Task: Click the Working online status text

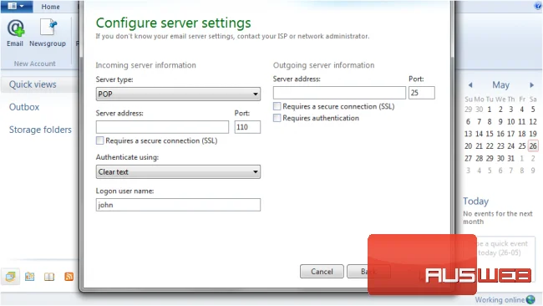Action: 500,300
